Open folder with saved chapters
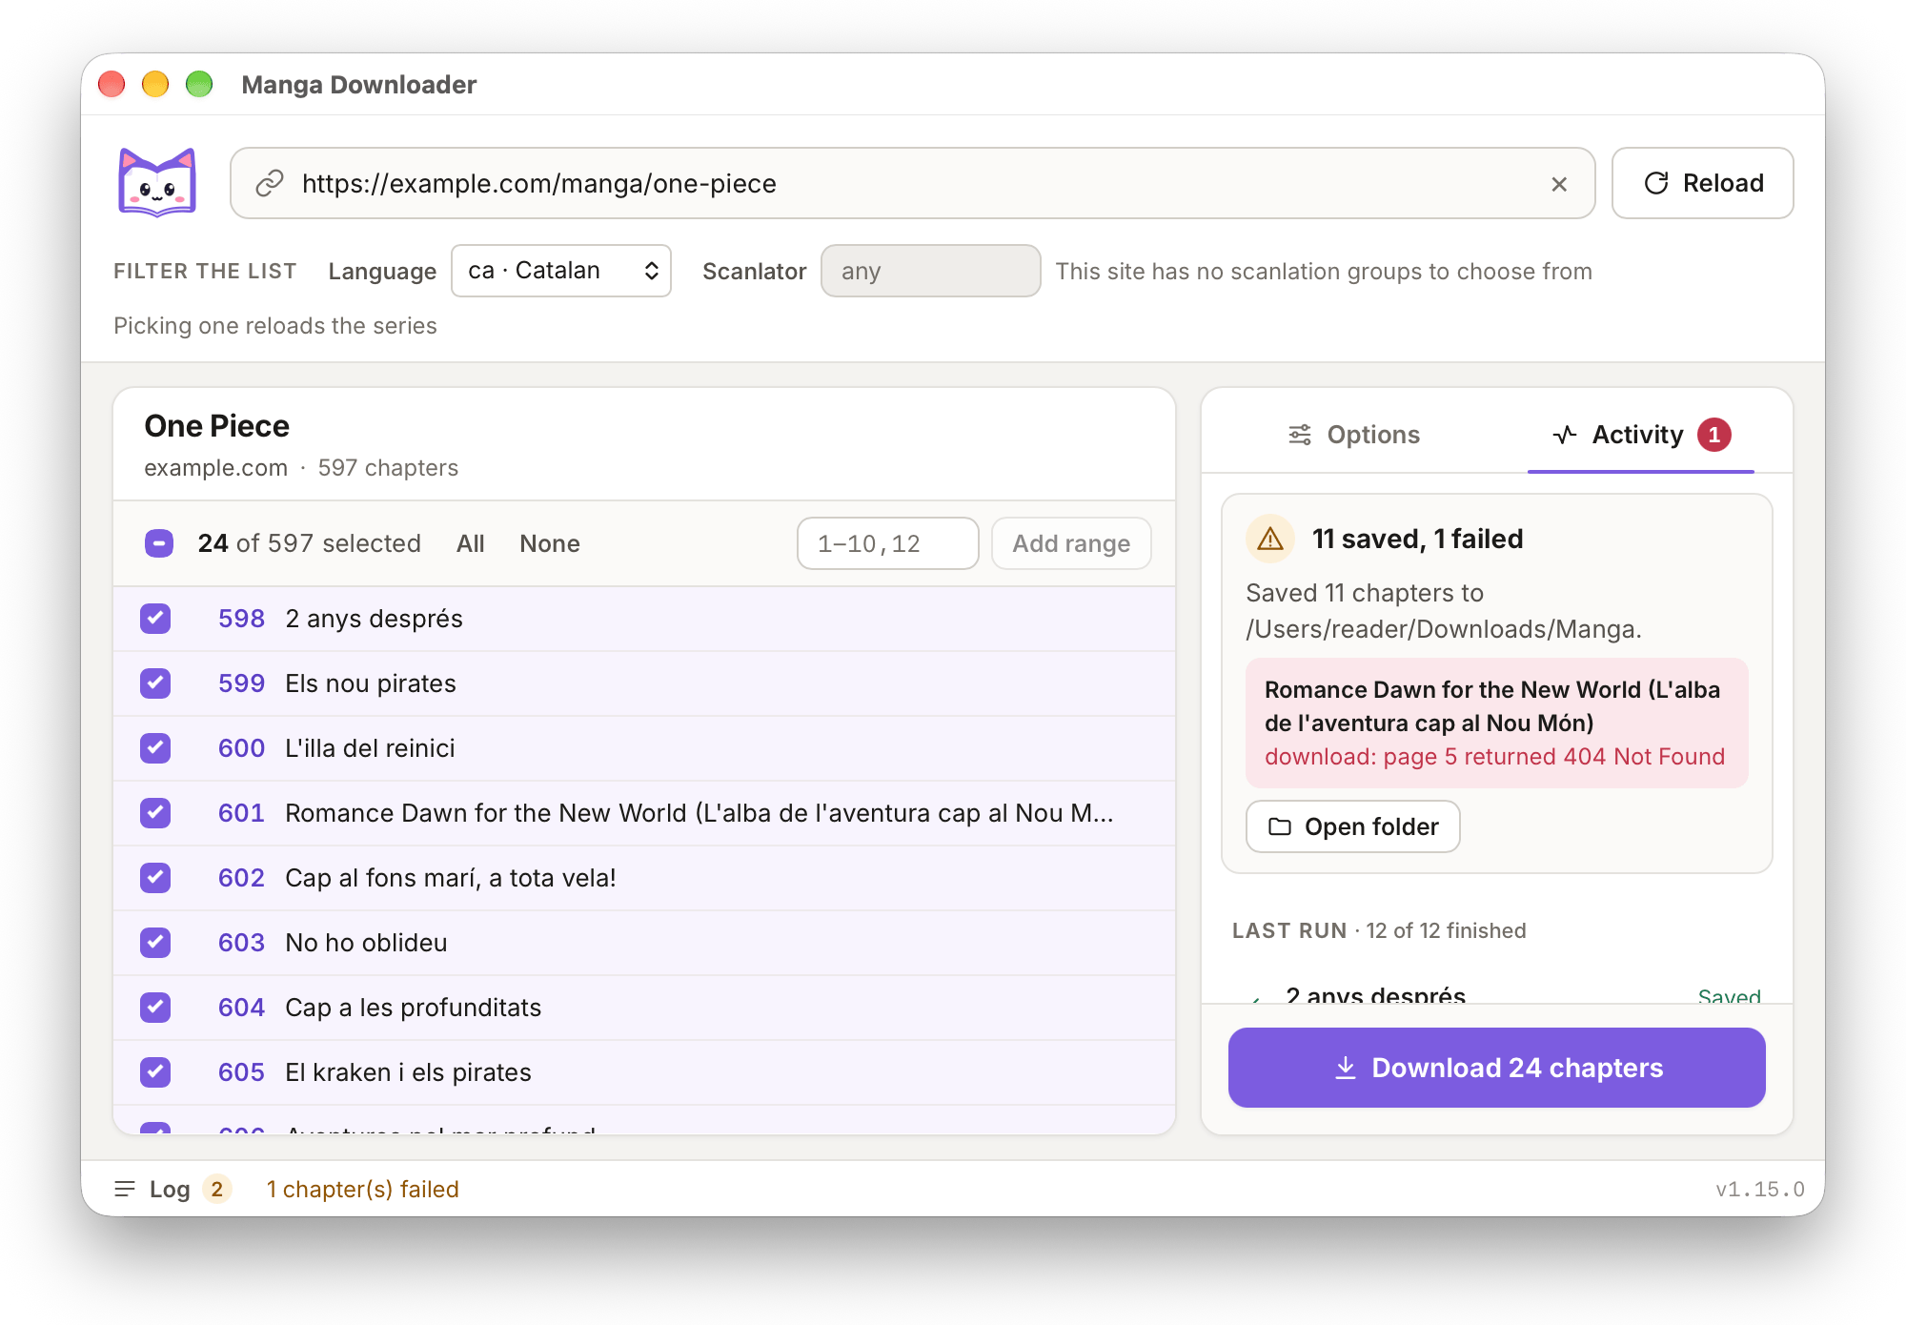 pos(1353,826)
